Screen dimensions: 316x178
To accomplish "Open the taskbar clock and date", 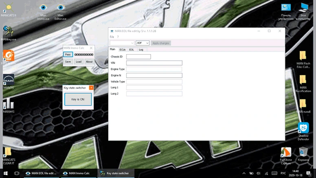I will point(296,173).
